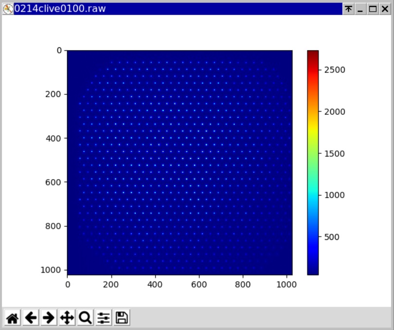Click dark red top of the colorbar

[x=313, y=53]
